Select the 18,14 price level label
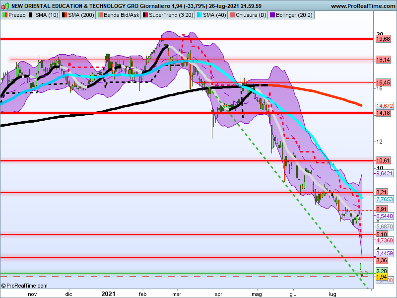 383,60
